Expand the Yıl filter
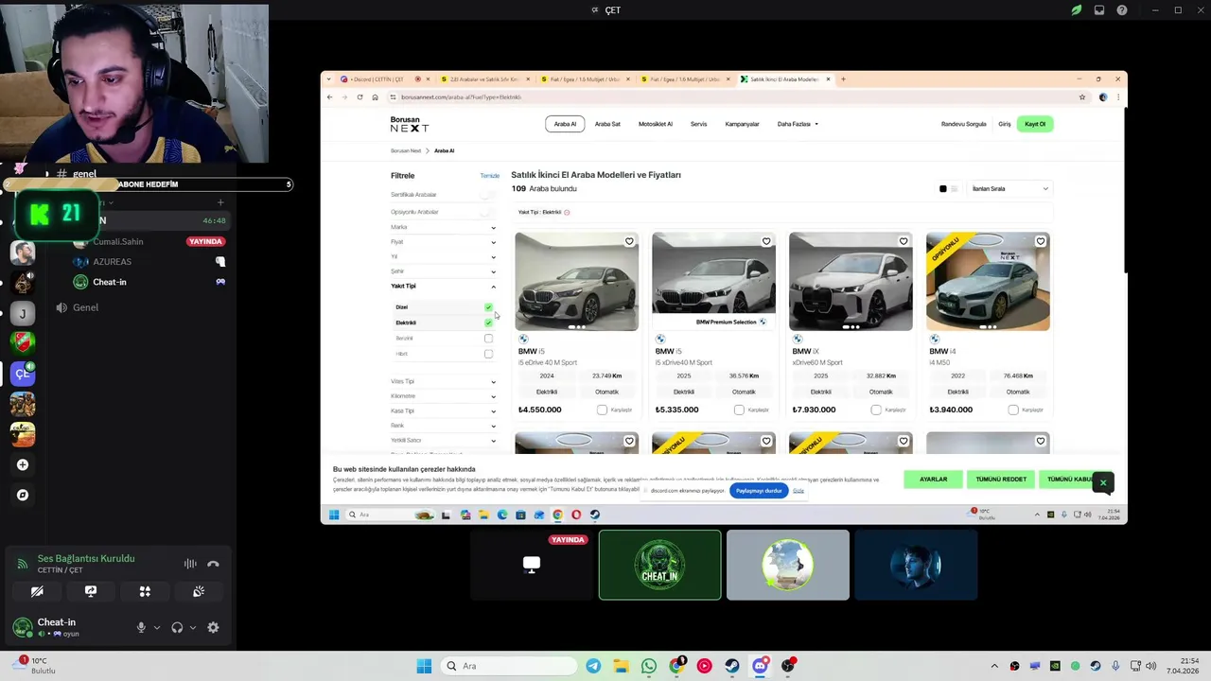This screenshot has width=1211, height=681. tap(444, 256)
